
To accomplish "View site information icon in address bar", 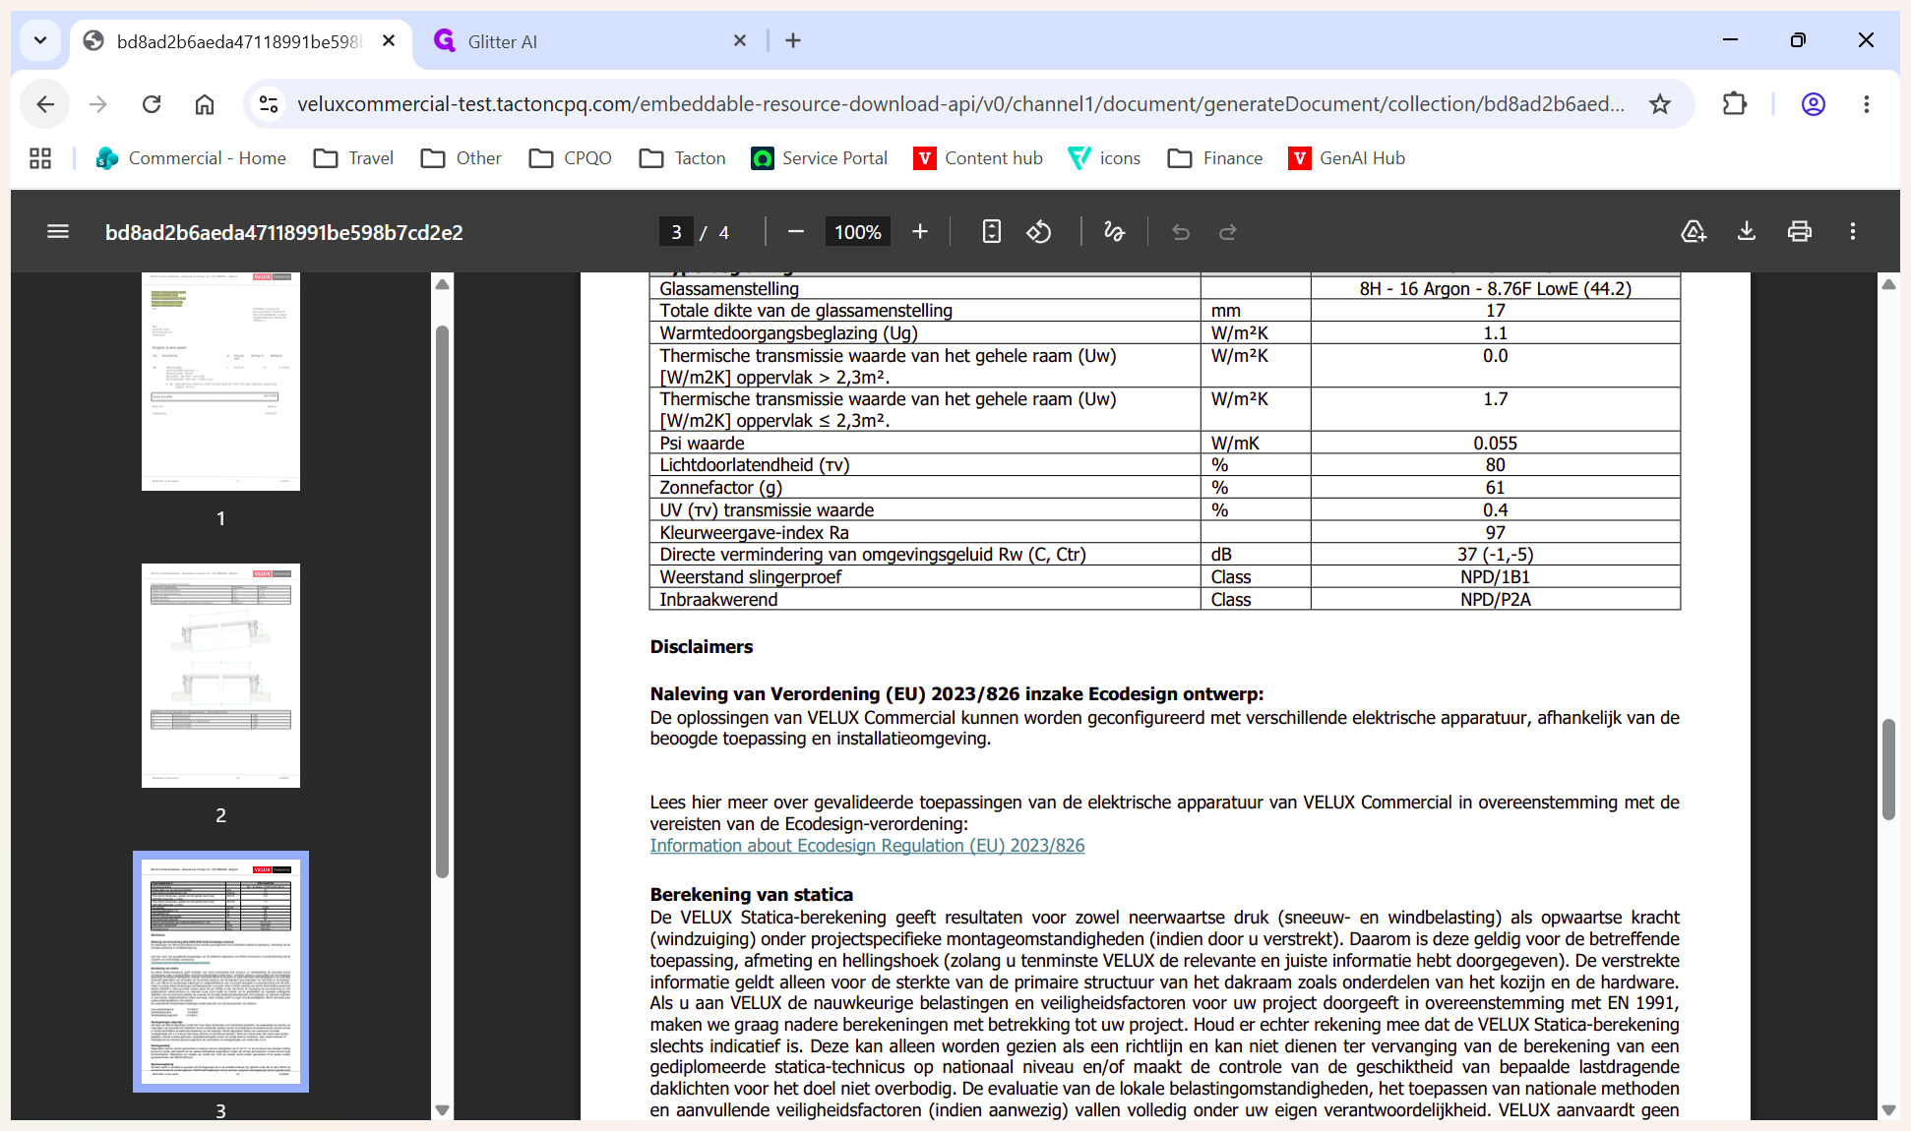I will [x=268, y=104].
